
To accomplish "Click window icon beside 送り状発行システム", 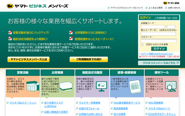I will (x=42, y=103).
